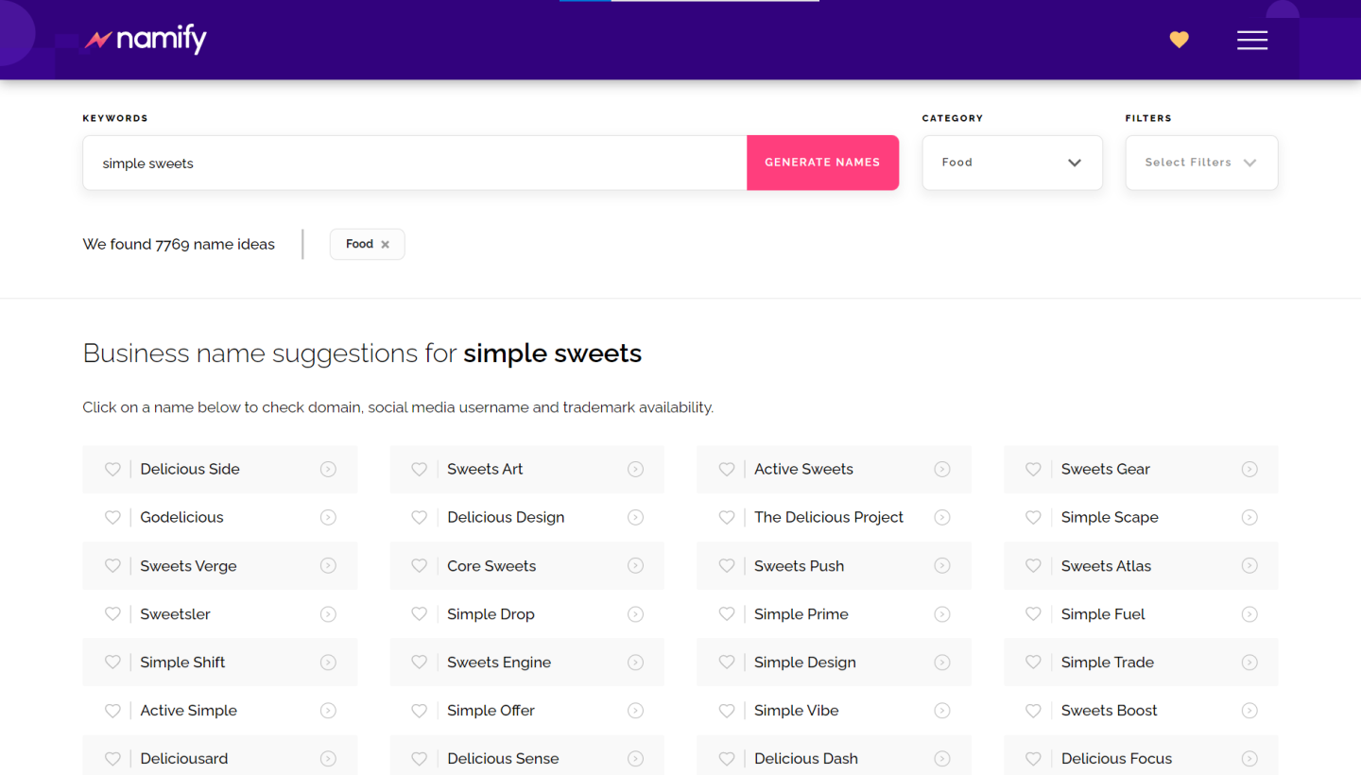This screenshot has height=775, width=1361.
Task: Favorite the Delicious Side name
Action: pos(112,470)
